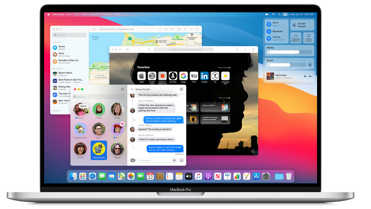Screen dimensions: 371x209
Task: Open map mode icon in Maps toolbar
Action: [x=166, y=29]
